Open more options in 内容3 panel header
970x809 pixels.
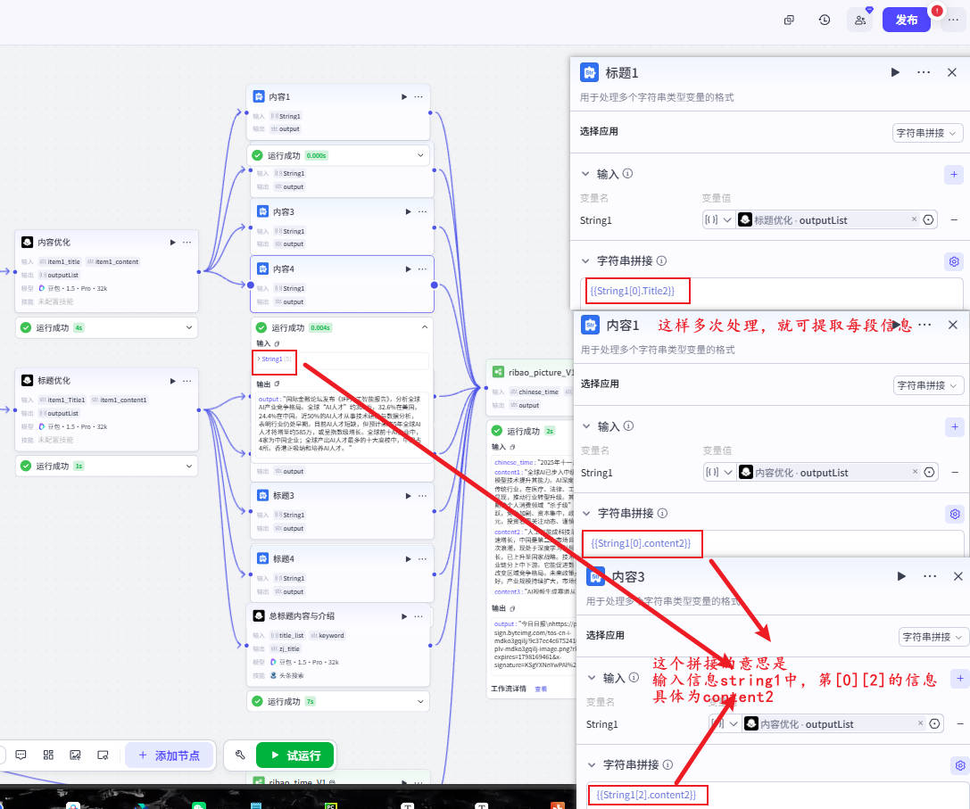[930, 576]
